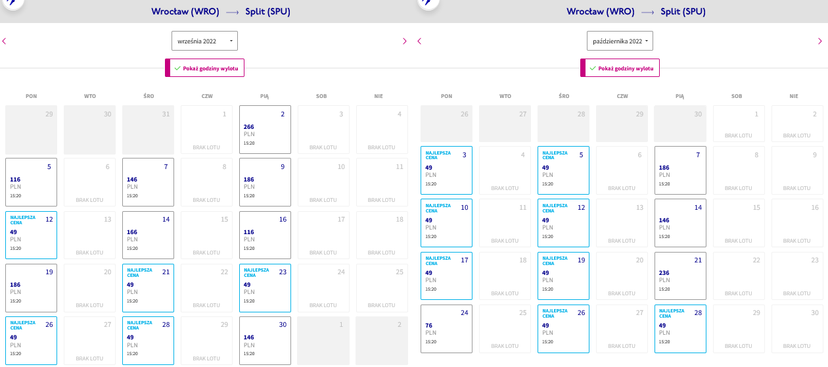828x367 pixels.
Task: Pick October 28 best price flight
Action: coord(680,329)
